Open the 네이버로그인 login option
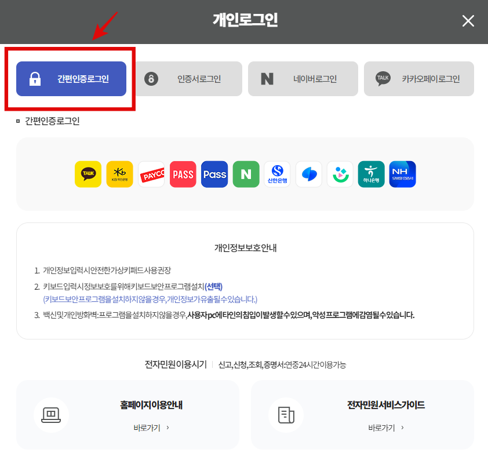This screenshot has height=460, width=488. point(303,79)
